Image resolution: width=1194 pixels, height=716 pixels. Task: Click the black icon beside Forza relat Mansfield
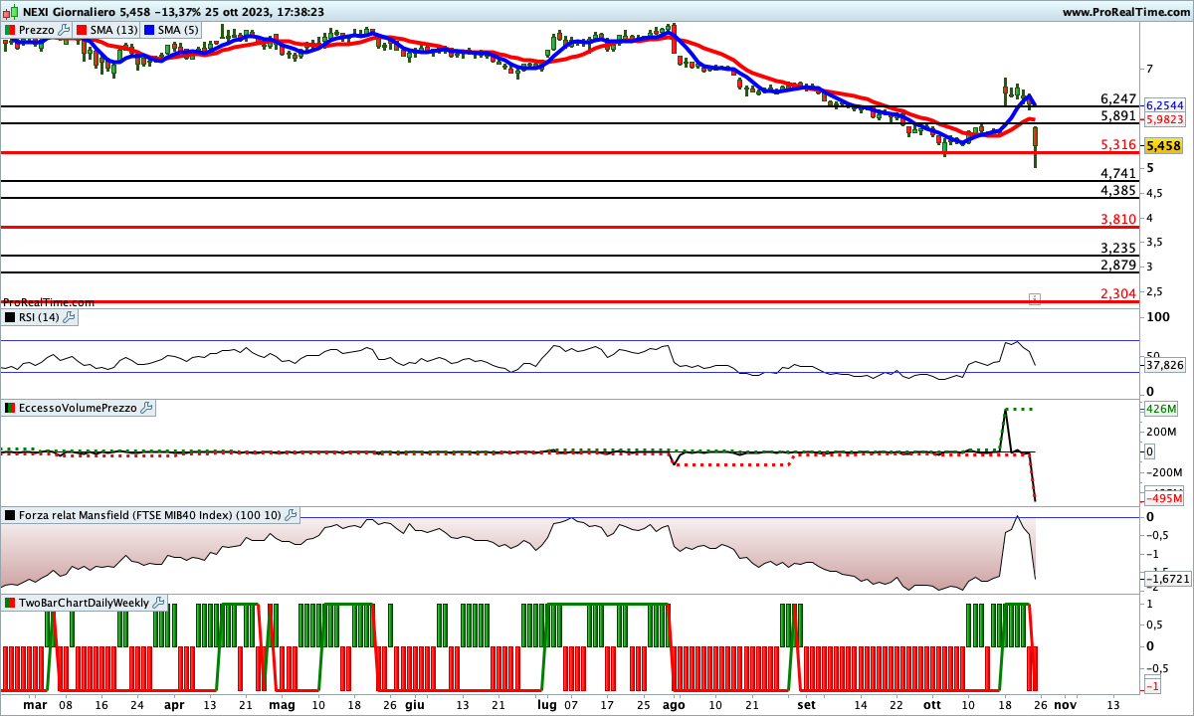[x=10, y=515]
